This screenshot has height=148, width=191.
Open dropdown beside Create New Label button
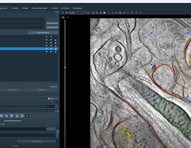coord(43,23)
